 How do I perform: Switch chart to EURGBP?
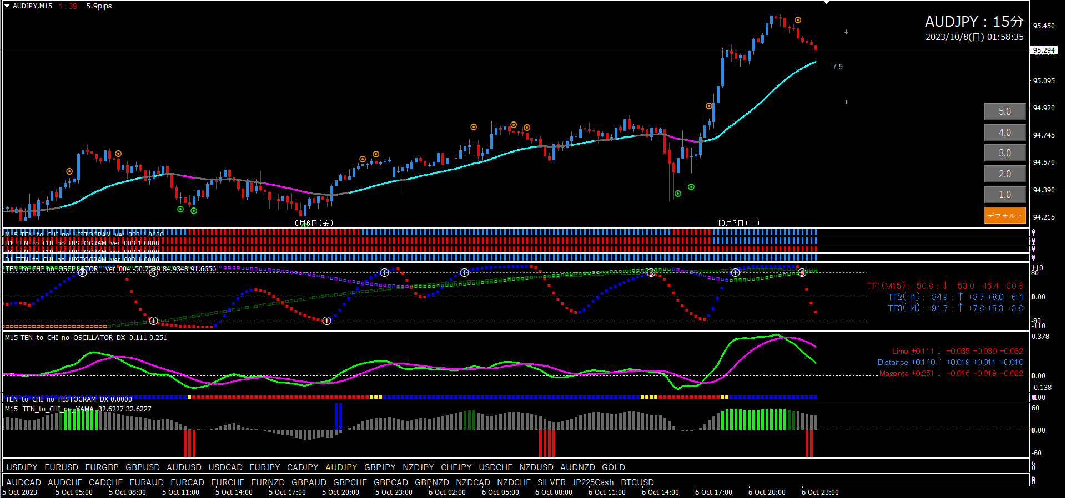(102, 467)
